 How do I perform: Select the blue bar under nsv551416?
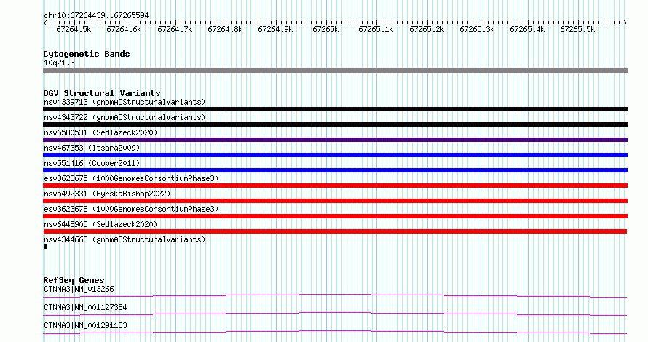pyautogui.click(x=335, y=170)
